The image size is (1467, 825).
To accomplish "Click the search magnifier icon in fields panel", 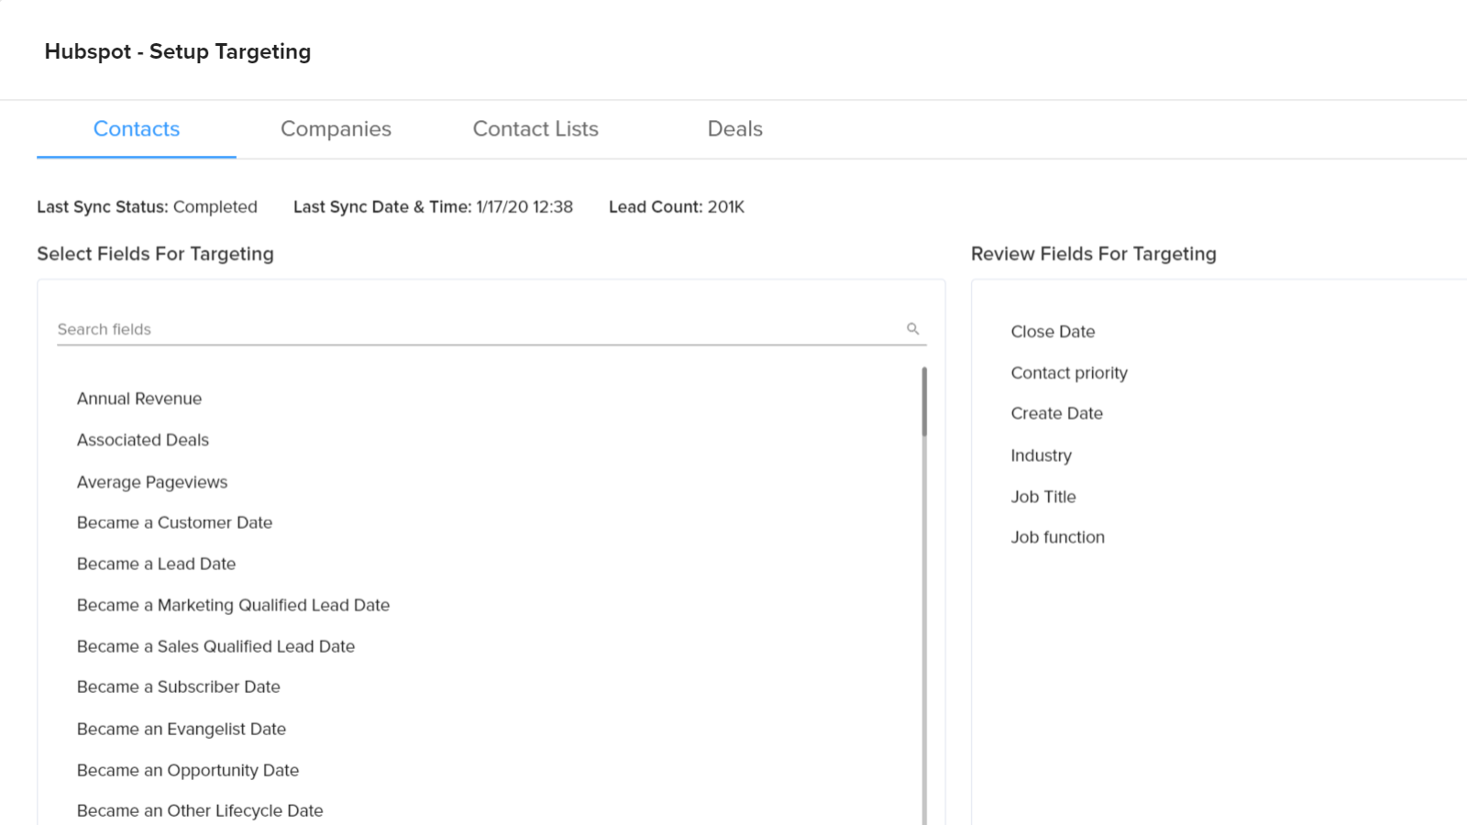I will [912, 328].
